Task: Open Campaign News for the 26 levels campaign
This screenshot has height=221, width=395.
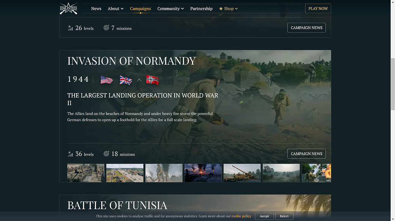Action: [307, 28]
